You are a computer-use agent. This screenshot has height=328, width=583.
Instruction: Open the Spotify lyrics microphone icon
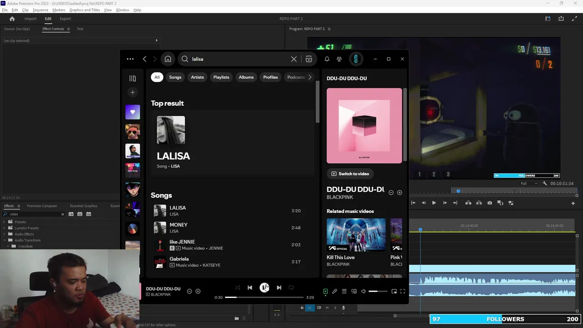click(334, 291)
